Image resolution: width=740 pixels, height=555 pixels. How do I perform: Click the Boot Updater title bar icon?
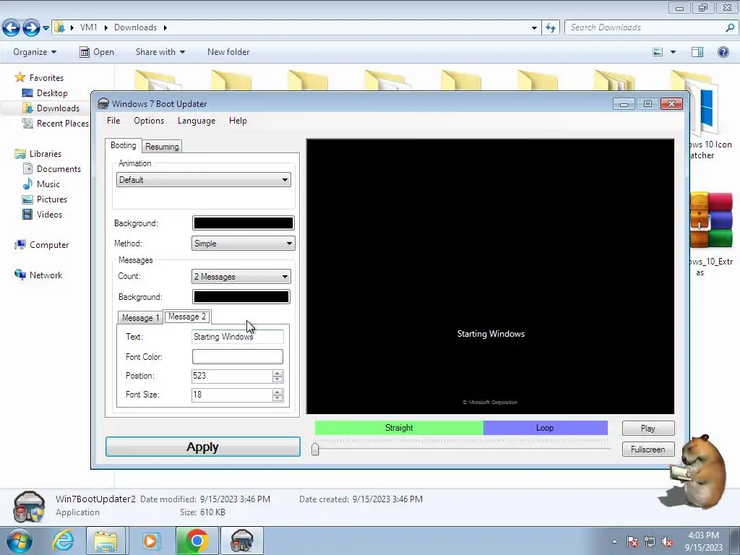(103, 103)
